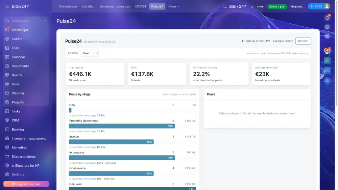Screen dimensions: 338x190
Task: Select the In progress stage bar
Action: click(x=122, y=158)
